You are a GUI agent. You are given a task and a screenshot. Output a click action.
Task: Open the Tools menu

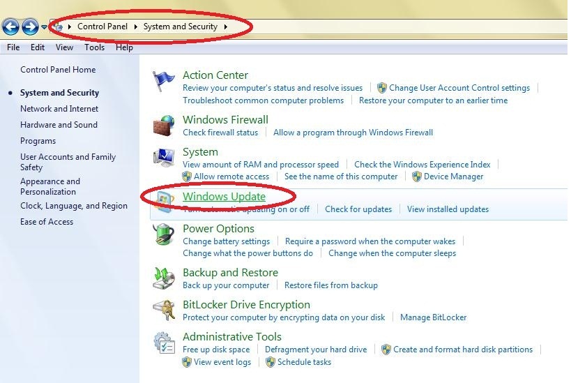point(95,47)
